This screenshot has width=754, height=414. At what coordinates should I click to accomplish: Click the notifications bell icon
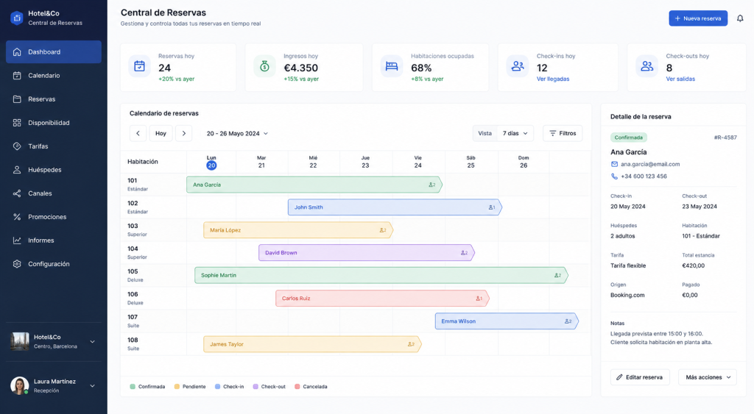pyautogui.click(x=740, y=18)
